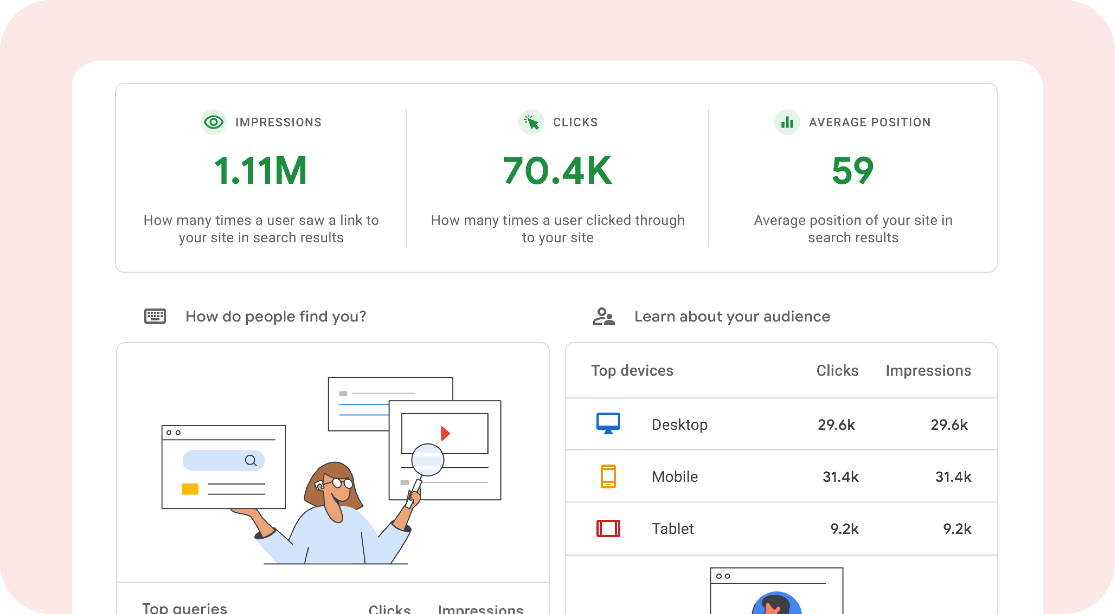1115x614 pixels.
Task: Click Mobile clicks value 31.4k
Action: [x=840, y=476]
